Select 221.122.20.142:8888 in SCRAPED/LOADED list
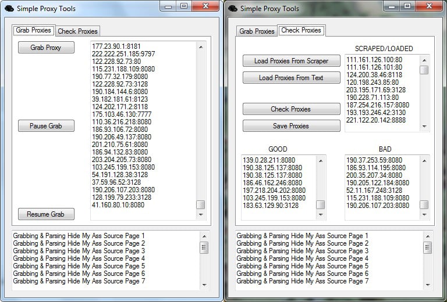447x302 pixels. 376,120
